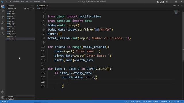Open tut-10.py in Explorer
Image resolution: width=184 pixels, height=103 pixels.
(12, 34)
